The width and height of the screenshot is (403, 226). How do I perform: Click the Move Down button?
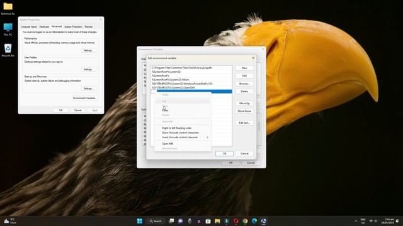coord(244,111)
